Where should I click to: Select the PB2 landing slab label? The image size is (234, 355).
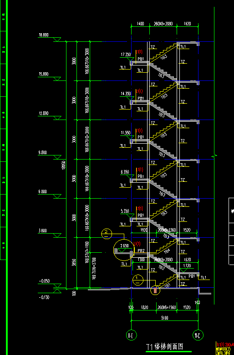pyautogui.click(x=141, y=251)
